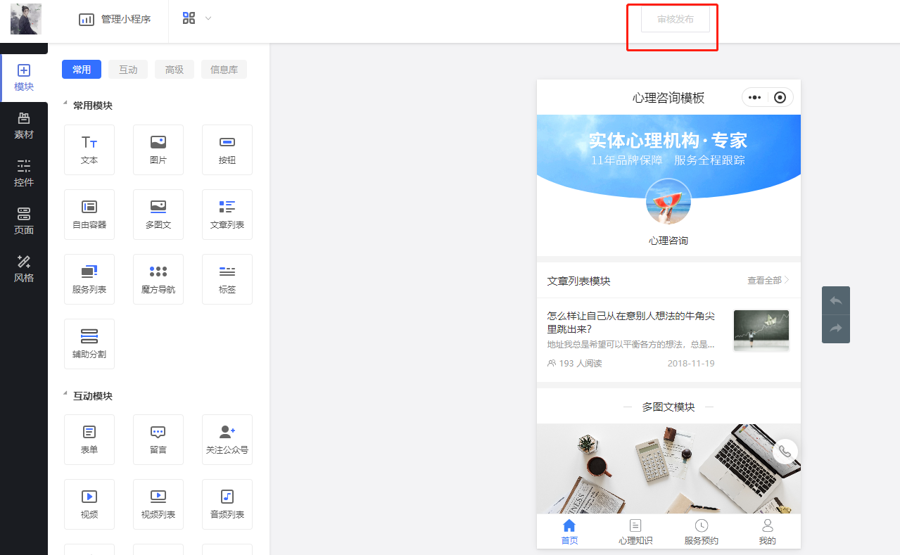Insert the 关注公众号 module

tap(227, 440)
